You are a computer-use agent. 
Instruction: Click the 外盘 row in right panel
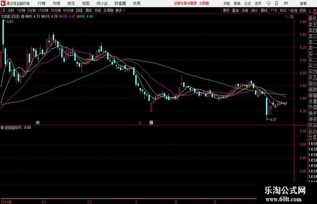[313, 107]
